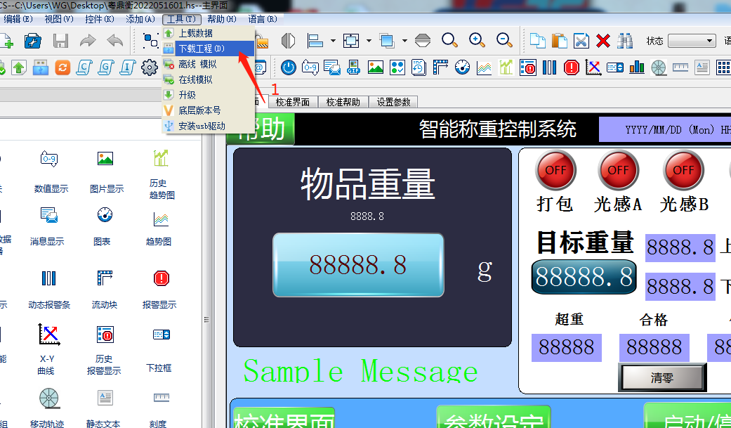Image resolution: width=731 pixels, height=428 pixels.
Task: Open the 添加(A) menu
Action: coord(140,19)
